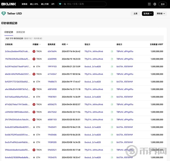Open transaction hash afec508a83ef45007367e2...
This screenshot has width=170, height=161.
click(x=17, y=89)
